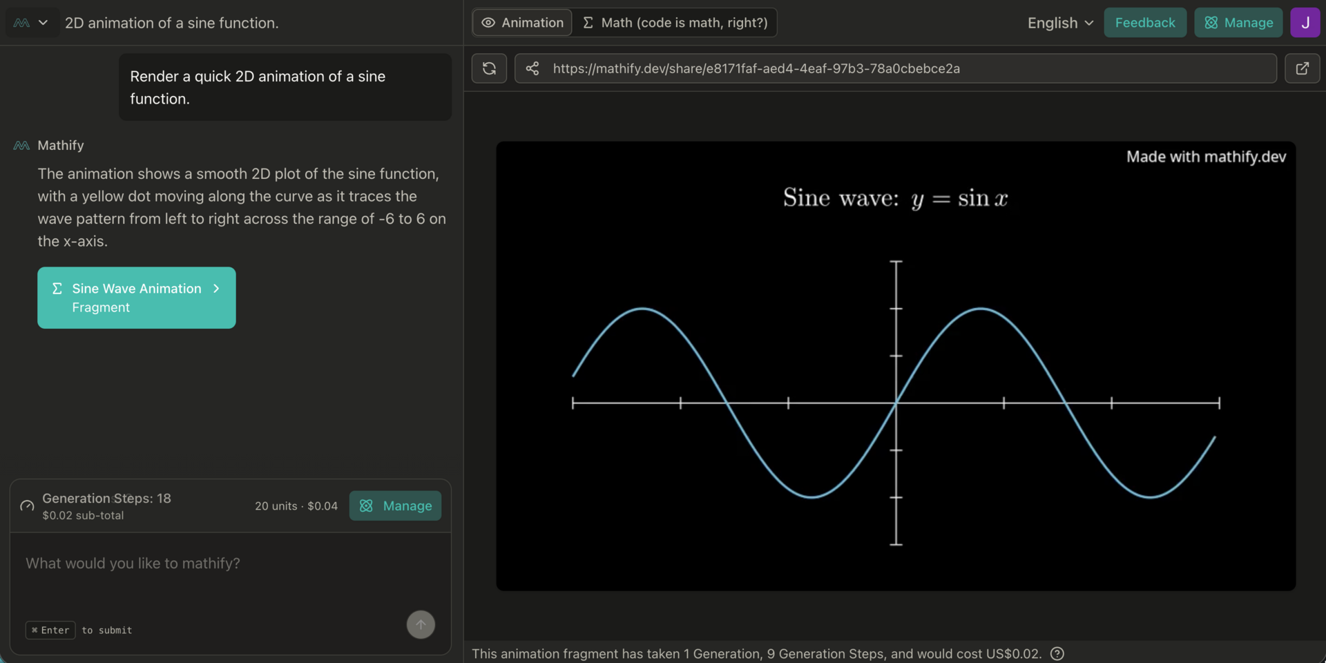The width and height of the screenshot is (1326, 663).
Task: Click the Manage button in the top bar
Action: tap(1237, 22)
